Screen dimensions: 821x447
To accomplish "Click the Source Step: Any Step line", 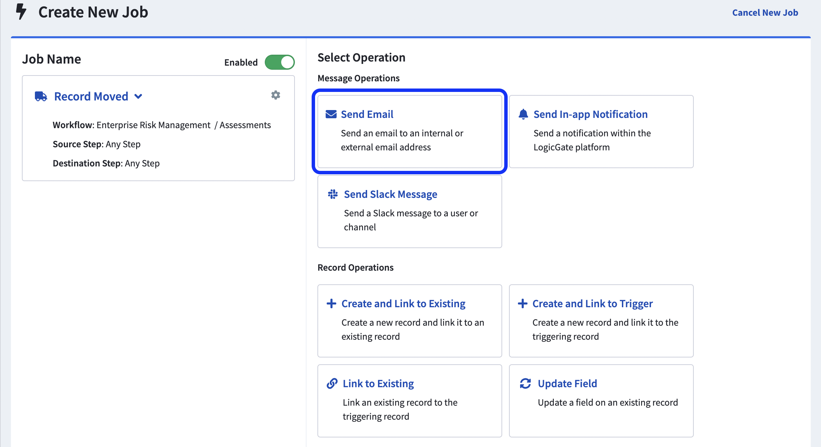I will click(x=96, y=144).
